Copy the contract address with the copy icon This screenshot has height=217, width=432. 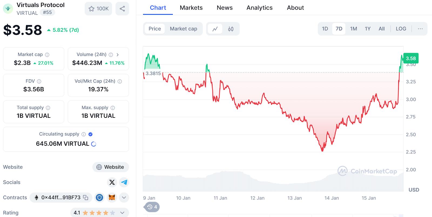tap(86, 198)
